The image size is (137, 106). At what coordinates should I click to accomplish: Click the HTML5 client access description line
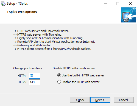point(52,49)
